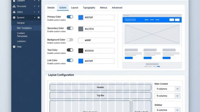
Task: Click the Users people icon in sidebar
Action: click(14, 12)
